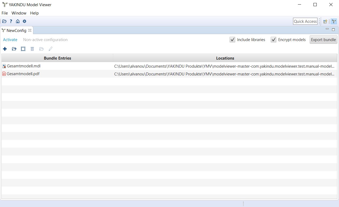This screenshot has width=339, height=207.
Task: Click the Open Perspective icon
Action: [325, 21]
